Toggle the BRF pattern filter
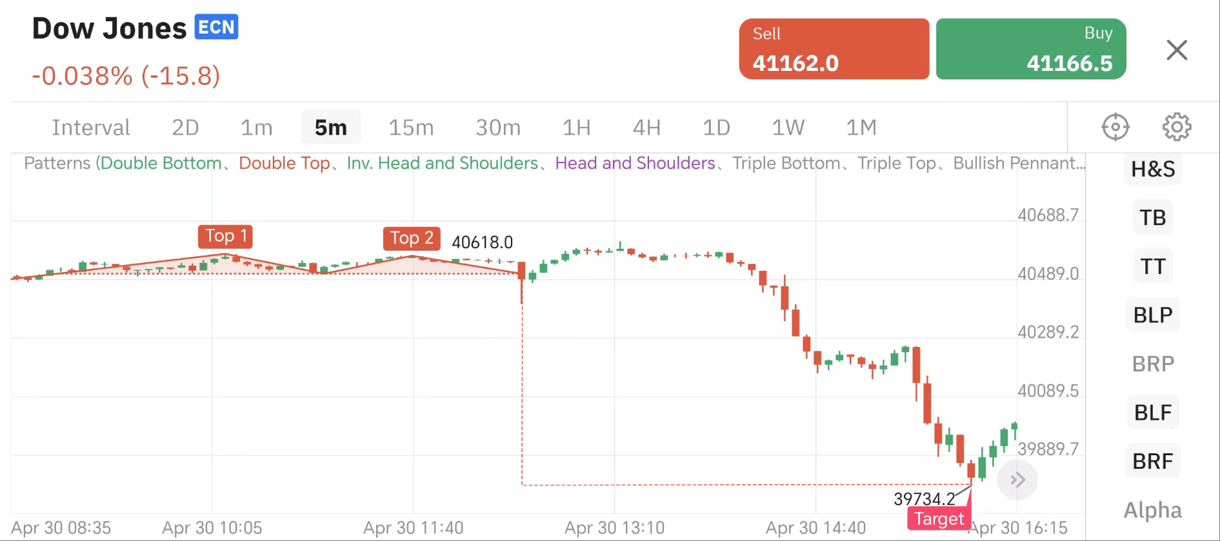 click(1153, 462)
